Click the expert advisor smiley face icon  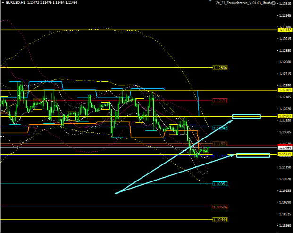pyautogui.click(x=273, y=3)
